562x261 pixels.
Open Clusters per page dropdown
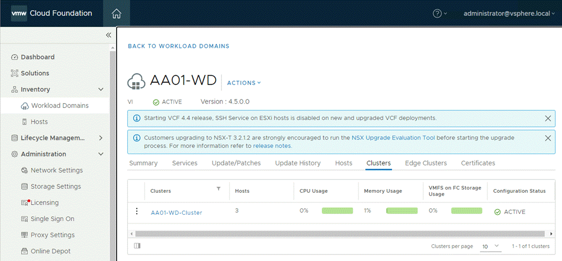click(x=491, y=247)
